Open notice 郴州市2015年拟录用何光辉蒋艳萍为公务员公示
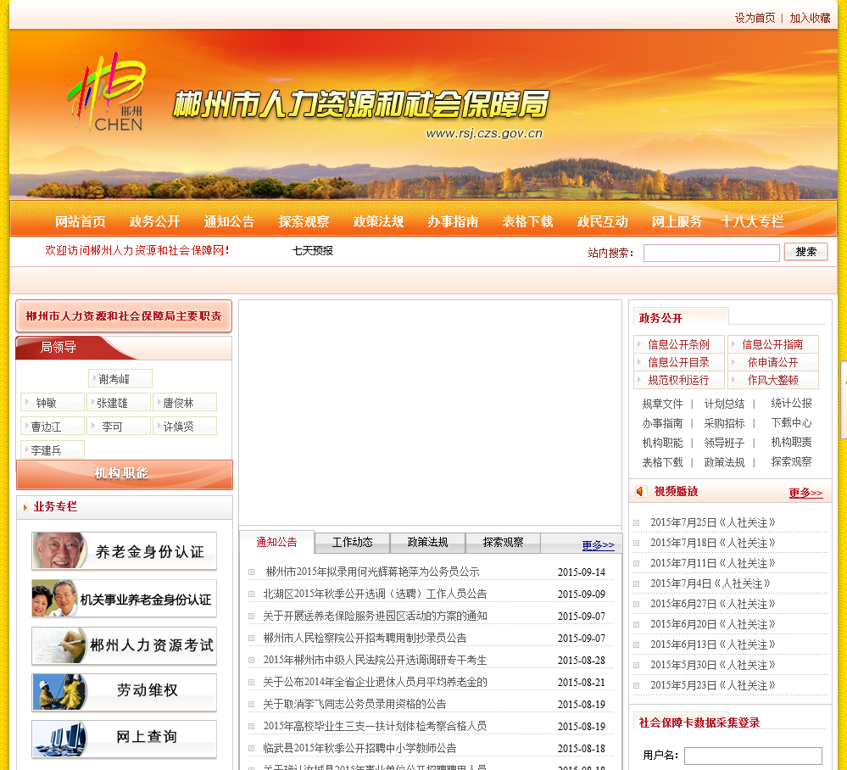The width and height of the screenshot is (847, 770). [x=372, y=572]
